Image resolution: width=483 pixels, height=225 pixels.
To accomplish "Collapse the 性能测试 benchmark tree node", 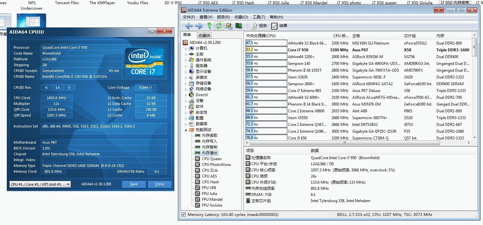I will tap(186, 130).
